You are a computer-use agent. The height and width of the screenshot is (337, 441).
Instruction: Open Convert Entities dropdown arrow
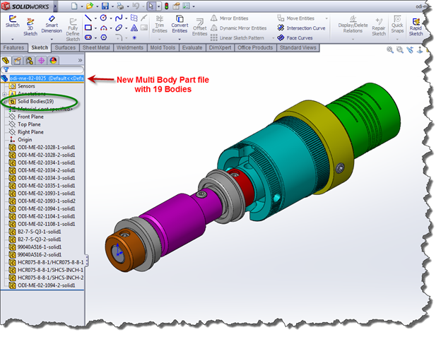tap(180, 39)
